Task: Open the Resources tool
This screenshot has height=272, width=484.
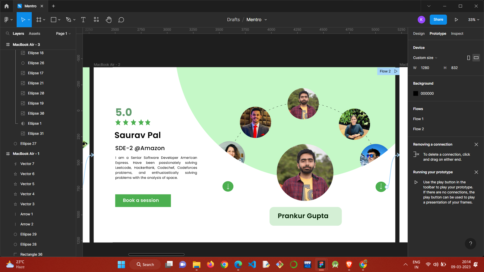Action: tap(96, 20)
